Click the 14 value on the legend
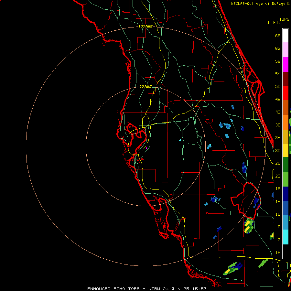Viewport: 291px width, 291px height. point(278,201)
